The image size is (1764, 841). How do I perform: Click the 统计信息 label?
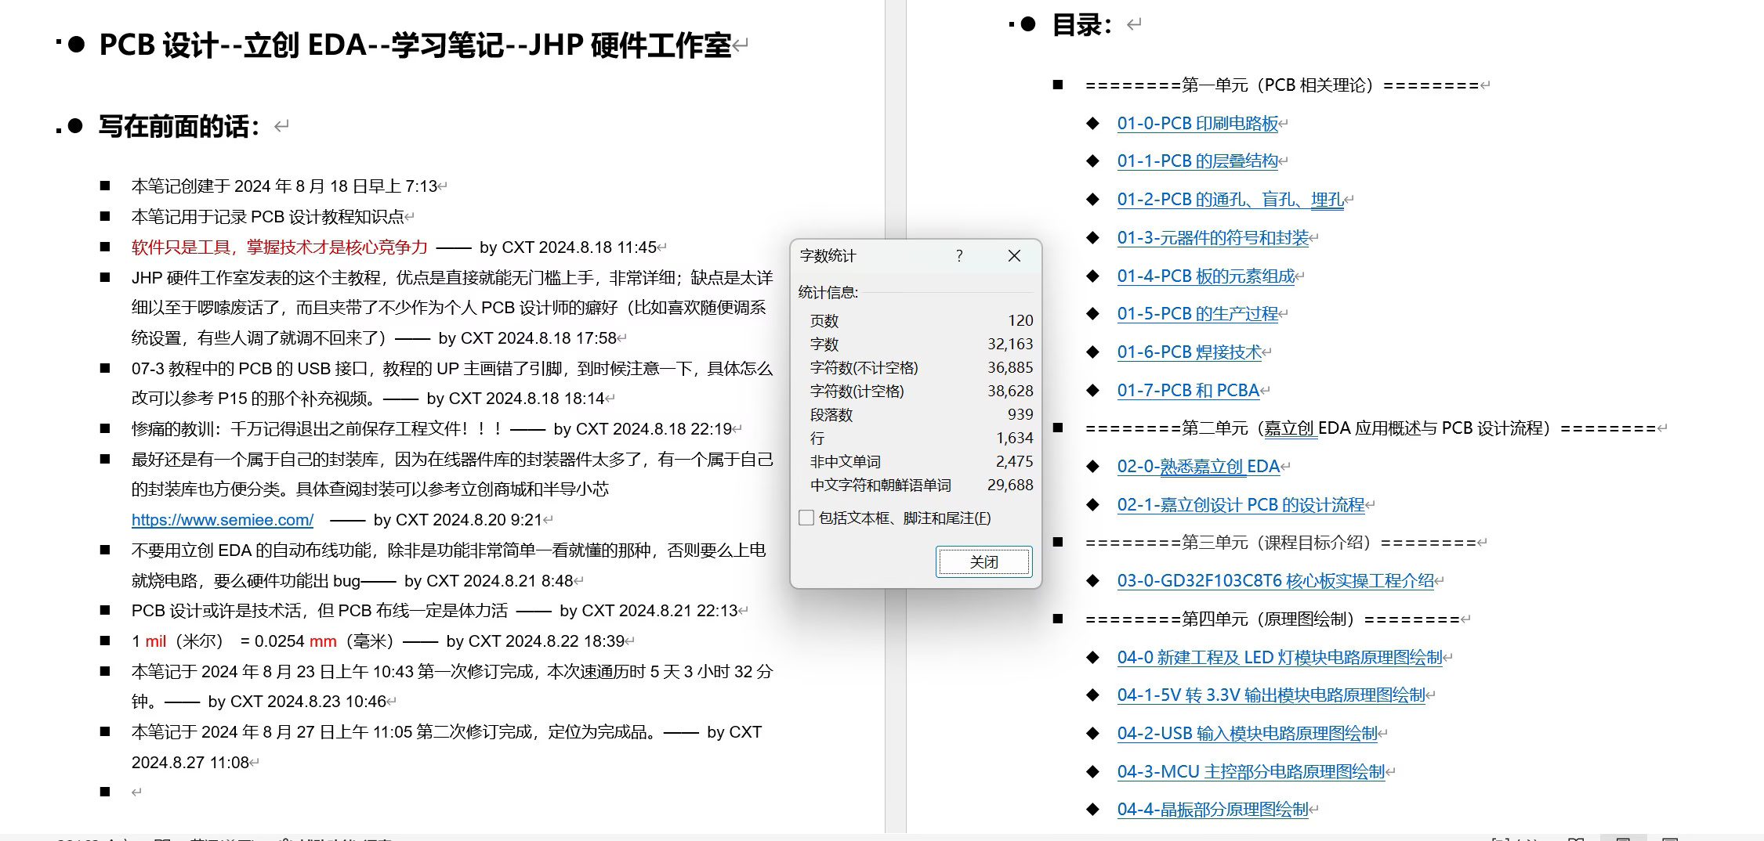tap(828, 292)
